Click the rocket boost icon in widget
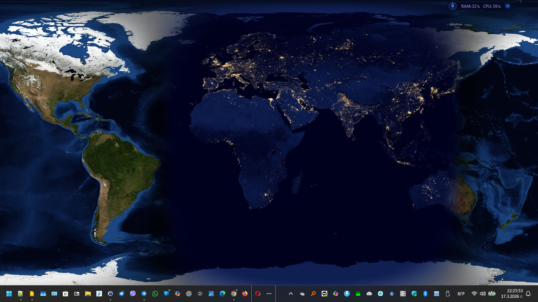538x302 pixels. click(453, 6)
